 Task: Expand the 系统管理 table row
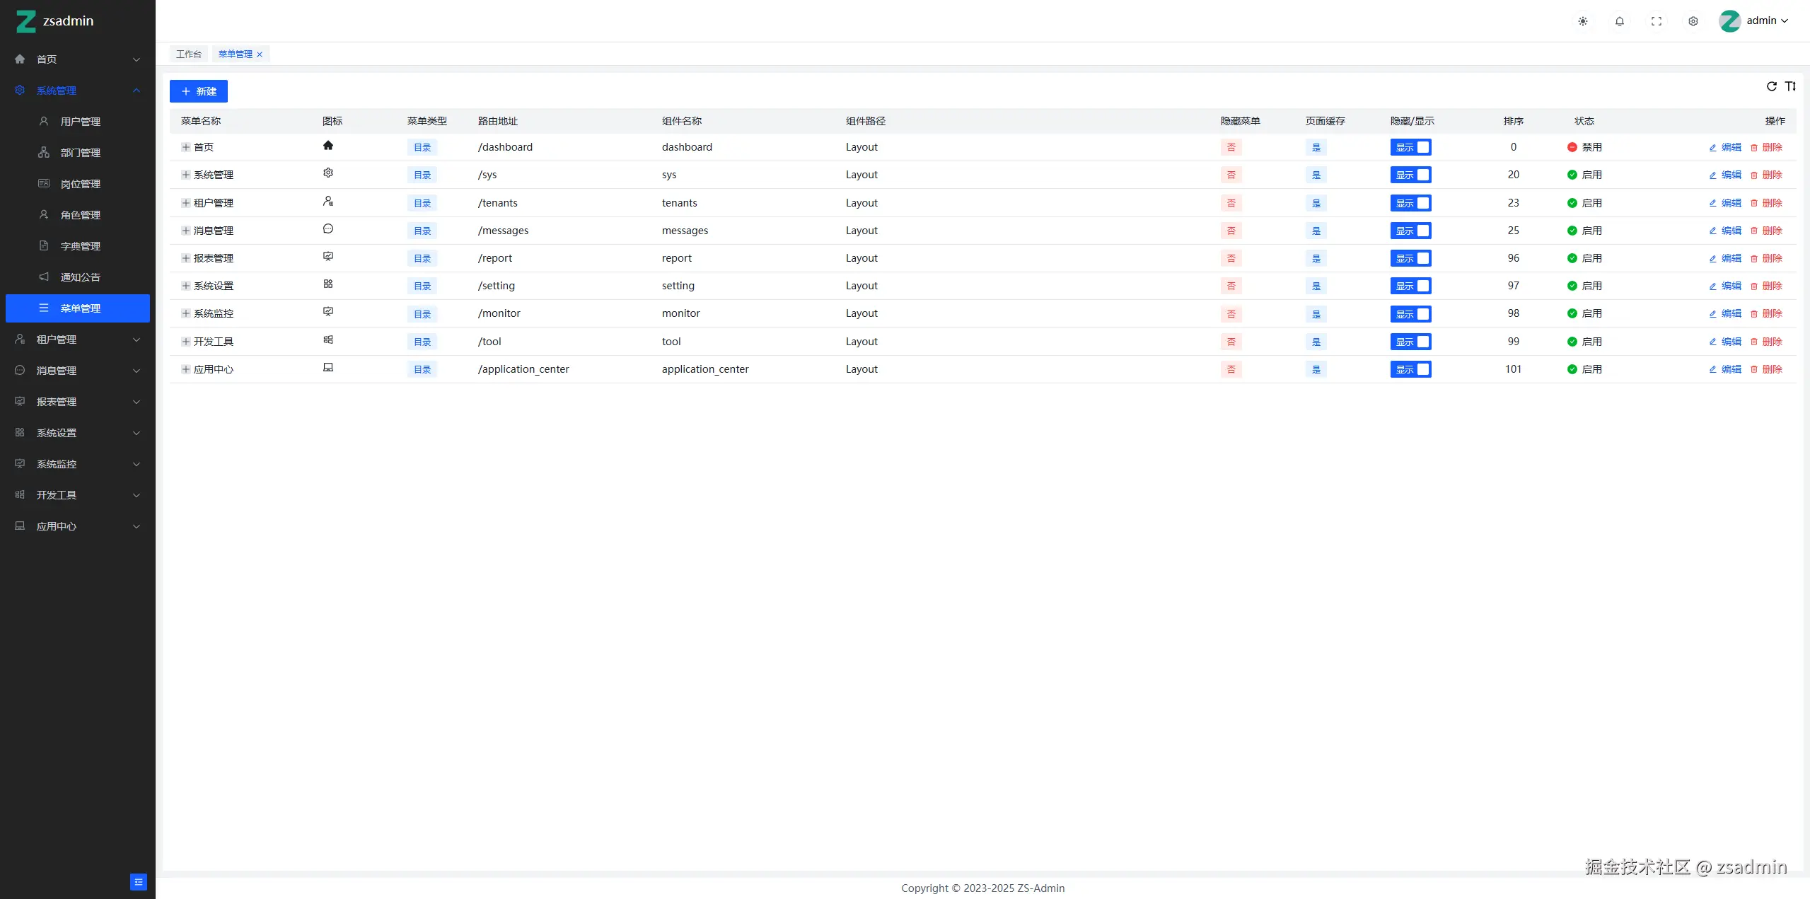[185, 175]
